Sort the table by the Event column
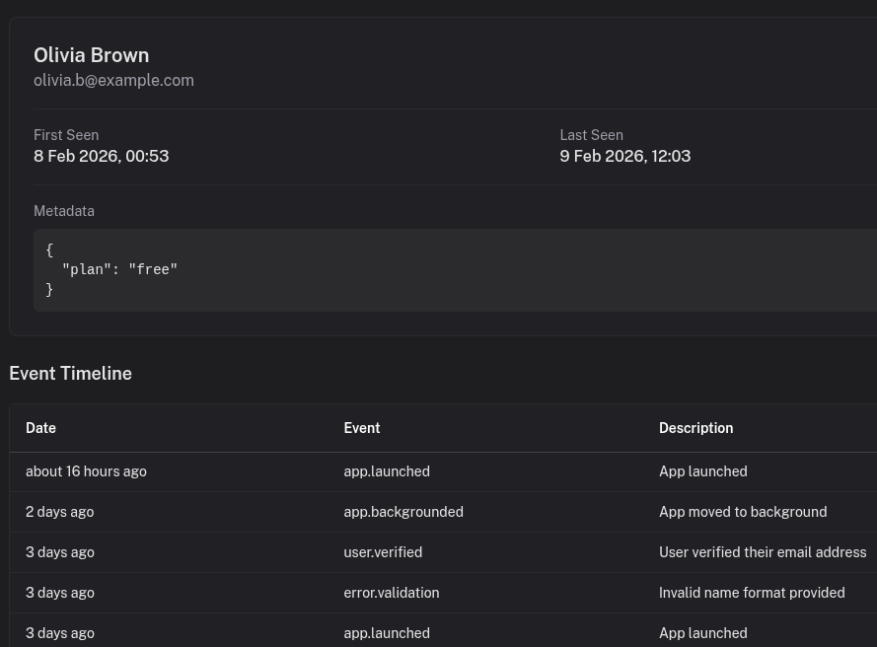Screen dimensions: 877x647 (x=361, y=428)
